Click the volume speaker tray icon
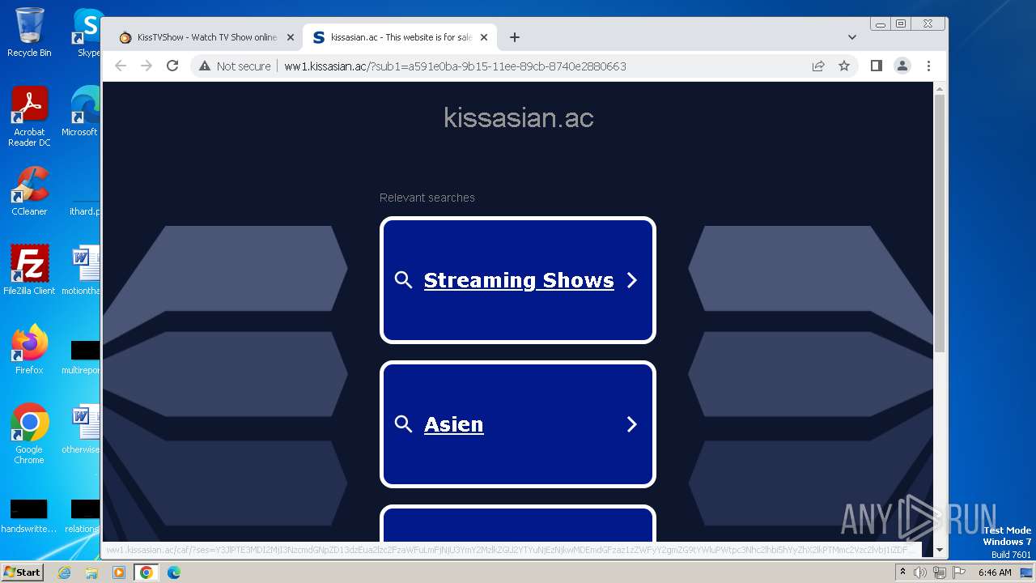1036x583 pixels. click(x=920, y=572)
